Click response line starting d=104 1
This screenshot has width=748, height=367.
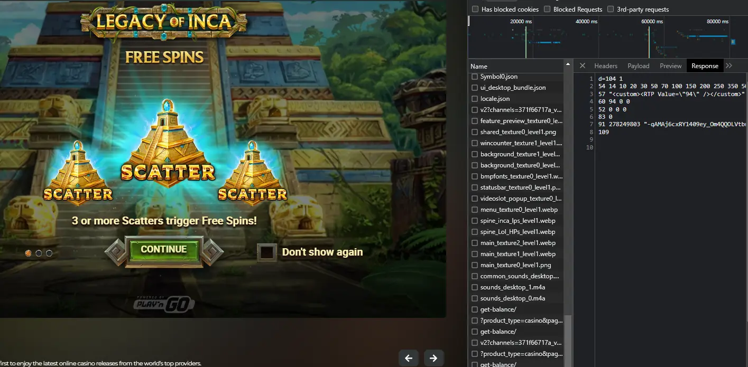[x=610, y=79]
